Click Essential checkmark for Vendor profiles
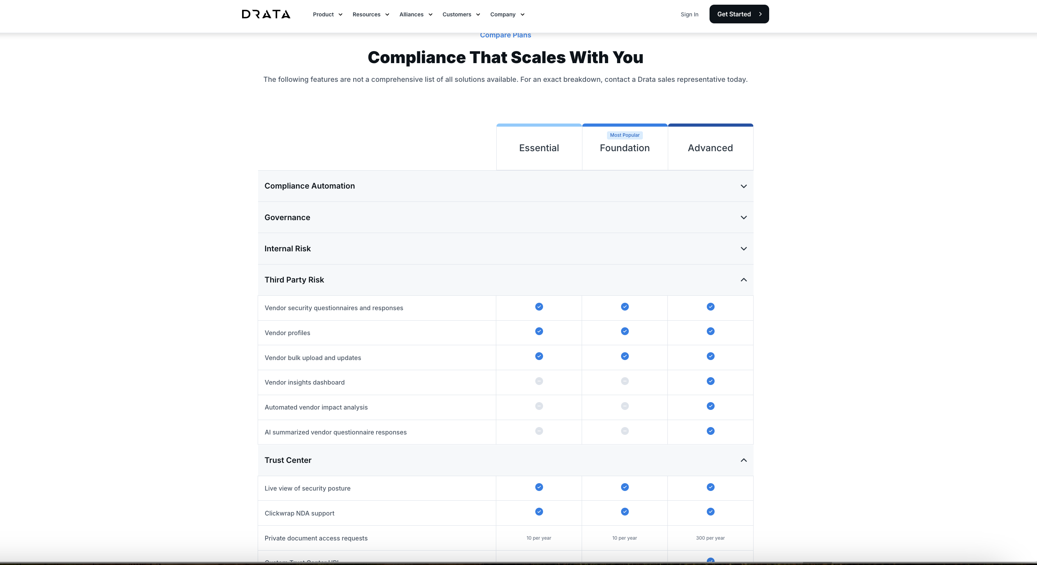 [539, 331]
